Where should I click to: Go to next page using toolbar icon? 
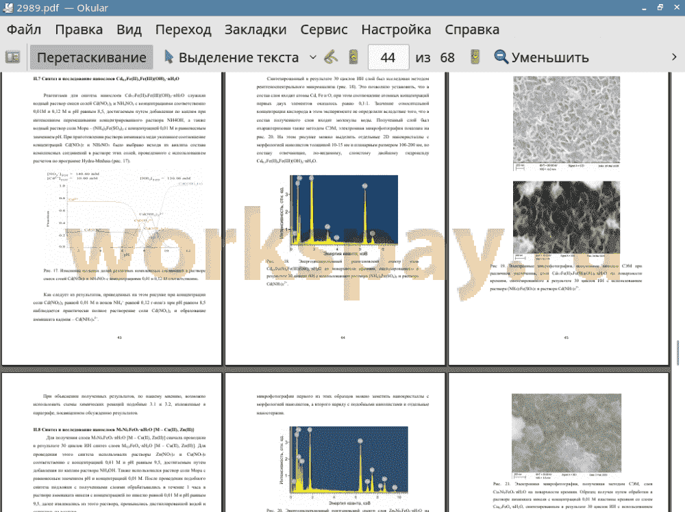[475, 57]
